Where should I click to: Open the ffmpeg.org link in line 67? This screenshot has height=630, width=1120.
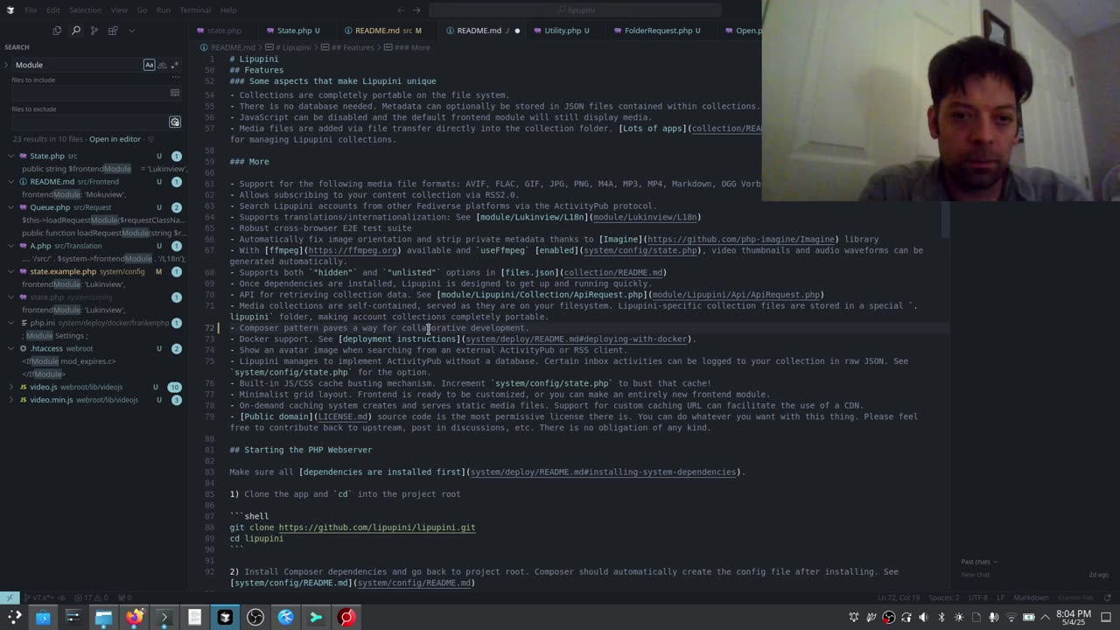(x=353, y=250)
